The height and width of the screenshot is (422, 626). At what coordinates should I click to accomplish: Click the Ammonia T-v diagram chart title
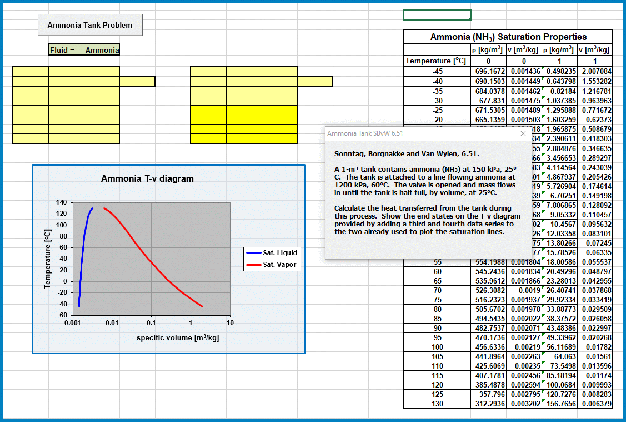point(147,178)
